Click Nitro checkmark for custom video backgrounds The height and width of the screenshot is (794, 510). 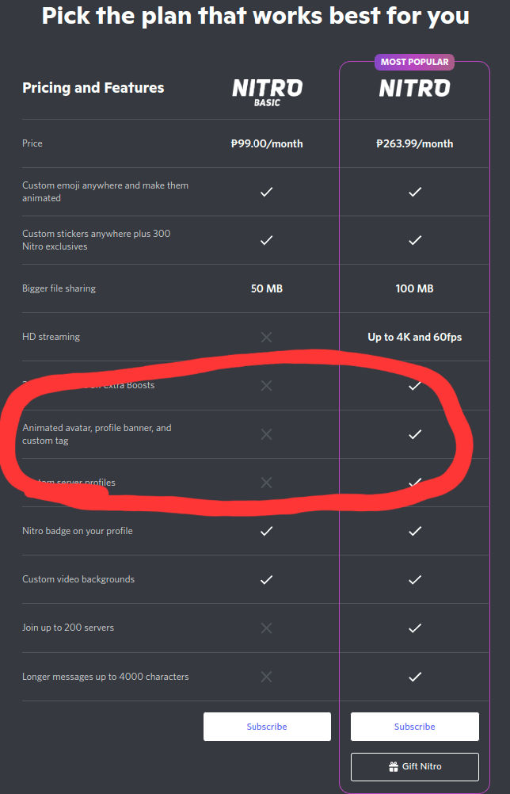click(x=415, y=579)
